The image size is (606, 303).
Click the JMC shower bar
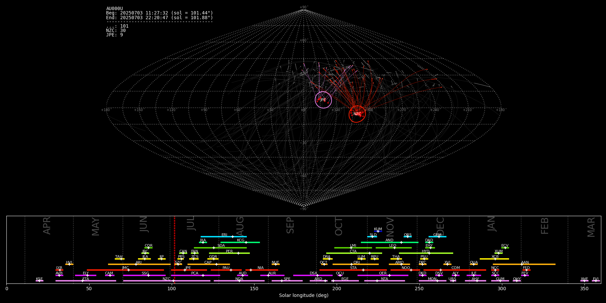[x=125, y=270]
